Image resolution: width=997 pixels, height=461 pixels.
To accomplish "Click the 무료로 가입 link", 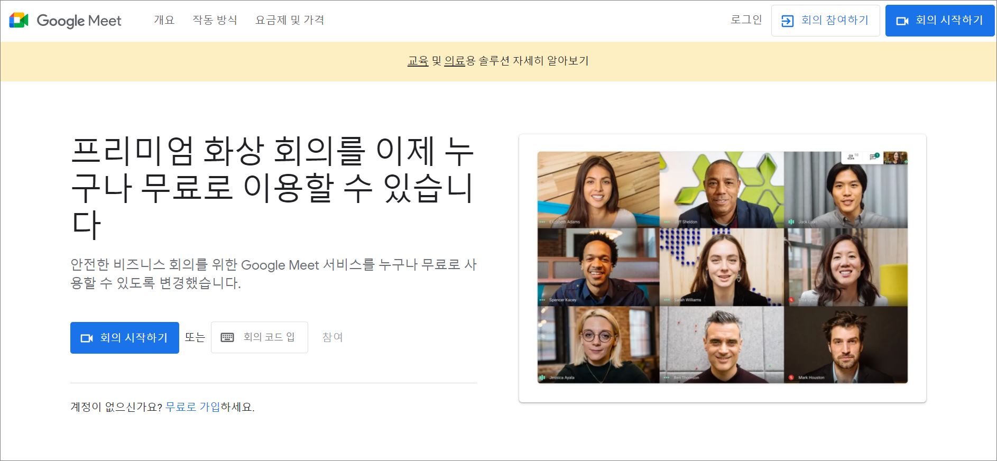I will click(x=192, y=407).
